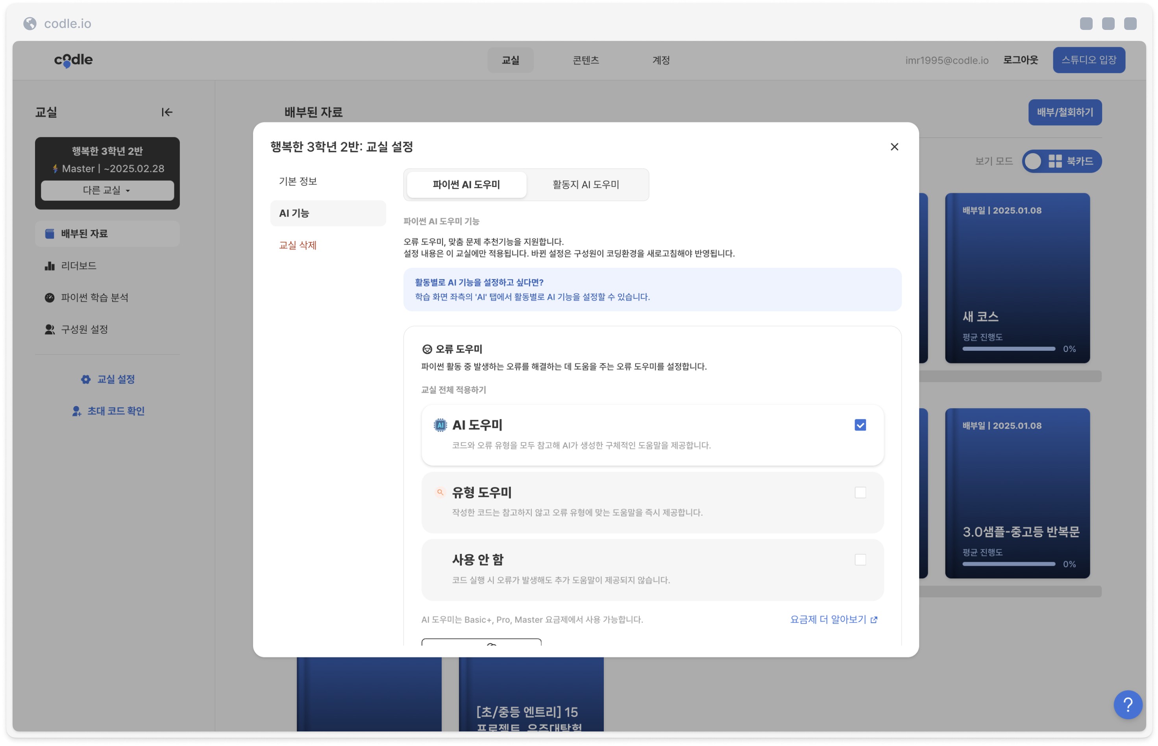
Task: Uncheck the AI 도우미 checkbox
Action: (860, 425)
